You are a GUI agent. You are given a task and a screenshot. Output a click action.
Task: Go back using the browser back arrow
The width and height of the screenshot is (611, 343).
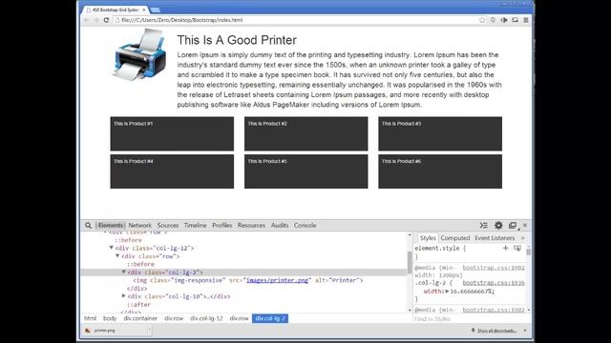pos(87,20)
